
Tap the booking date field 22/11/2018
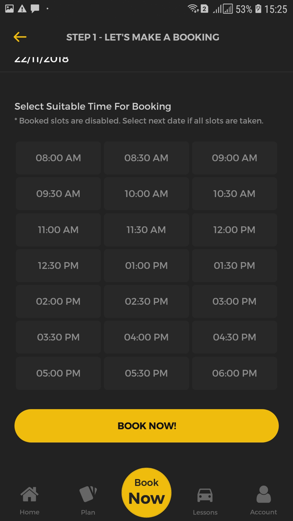(x=42, y=60)
